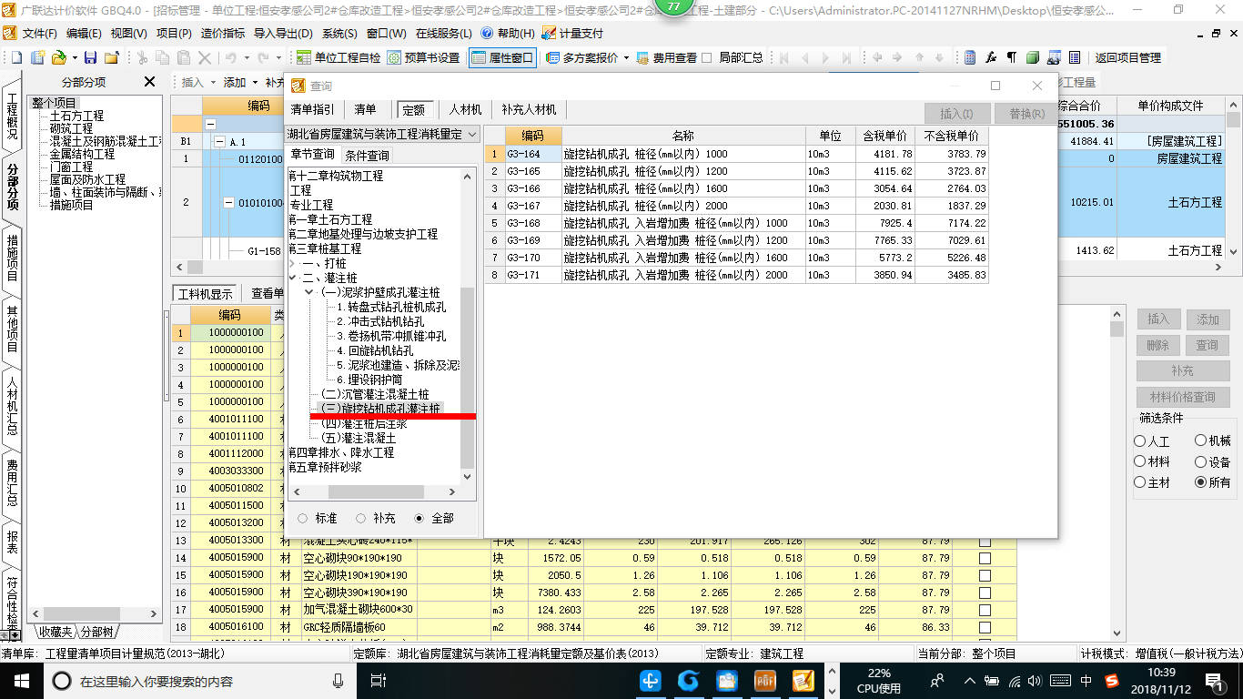Open the 条件查询 tab

point(367,155)
